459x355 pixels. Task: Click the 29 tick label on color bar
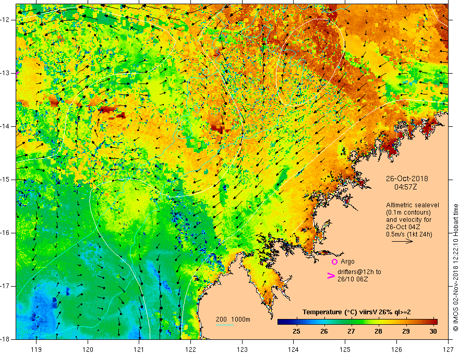[x=406, y=332]
